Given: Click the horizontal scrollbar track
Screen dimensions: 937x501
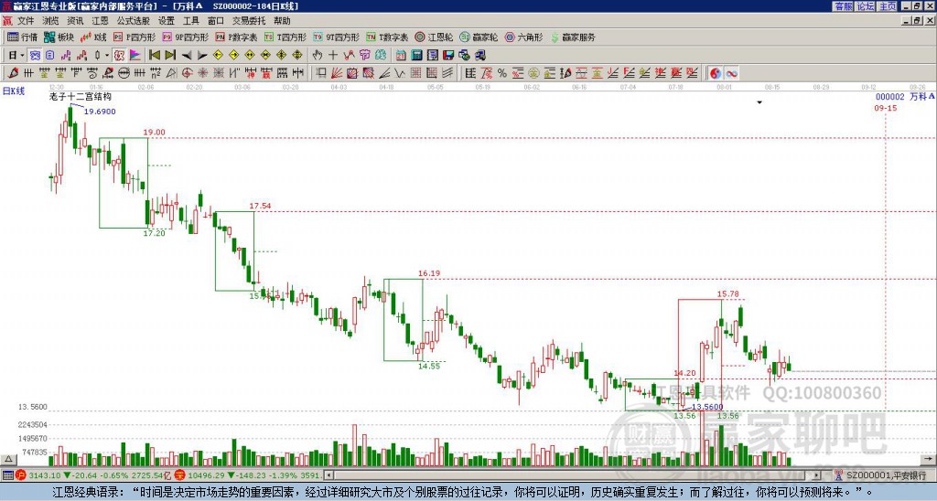Looking at the screenshot, I should click(573, 475).
